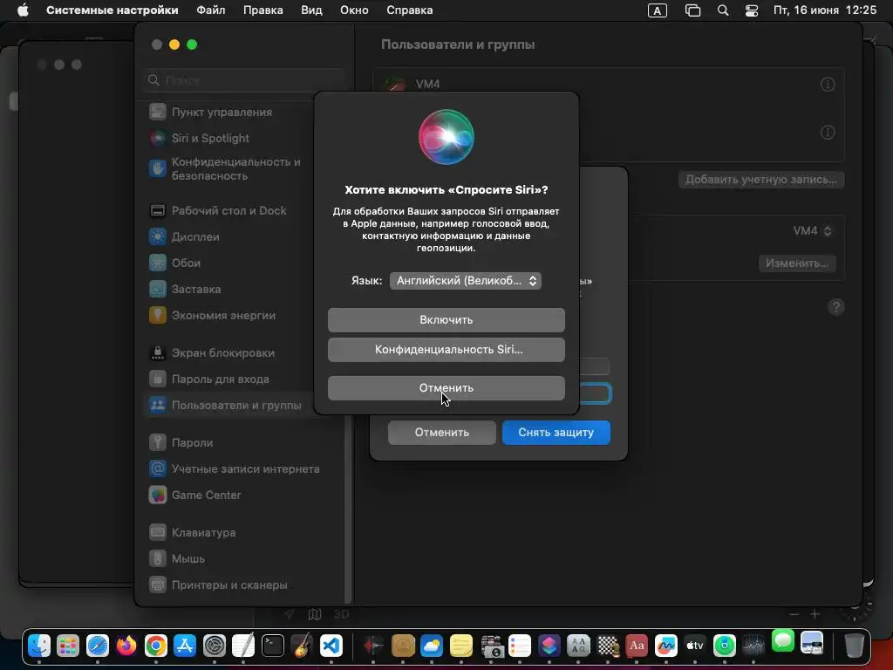This screenshot has width=893, height=670.
Task: Open the Apple menu
Action: 23,10
